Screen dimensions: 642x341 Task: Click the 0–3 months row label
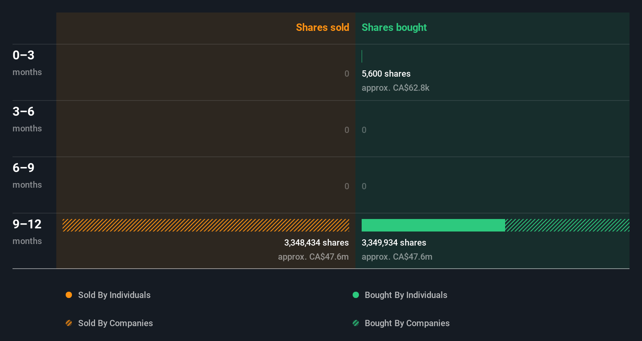[27, 63]
